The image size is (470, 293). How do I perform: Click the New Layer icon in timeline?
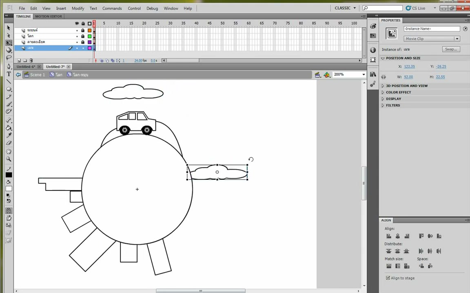tap(19, 60)
